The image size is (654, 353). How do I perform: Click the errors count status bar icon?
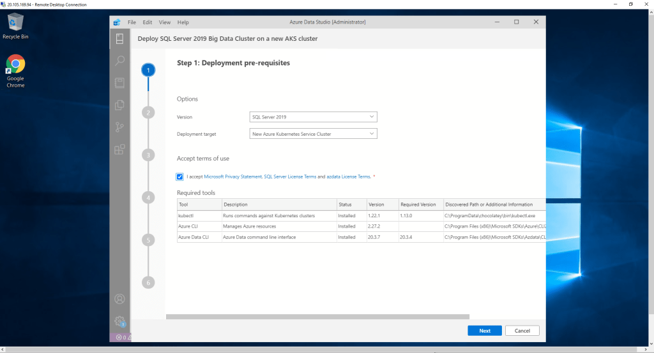coord(119,337)
